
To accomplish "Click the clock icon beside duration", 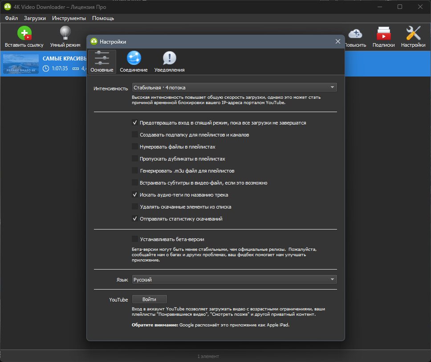I will coord(46,68).
